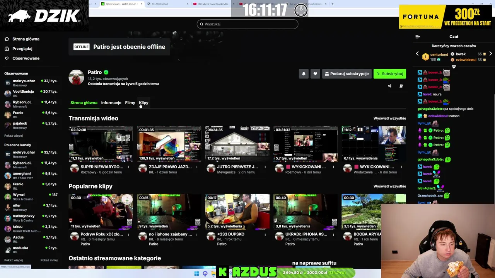Open the UKRADŁ IPHONA clip thumbnail
Screen dimensions: 495x278
click(306, 212)
